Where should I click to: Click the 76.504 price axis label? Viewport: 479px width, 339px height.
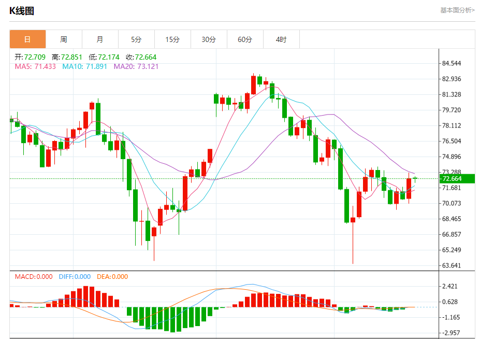[x=452, y=141]
